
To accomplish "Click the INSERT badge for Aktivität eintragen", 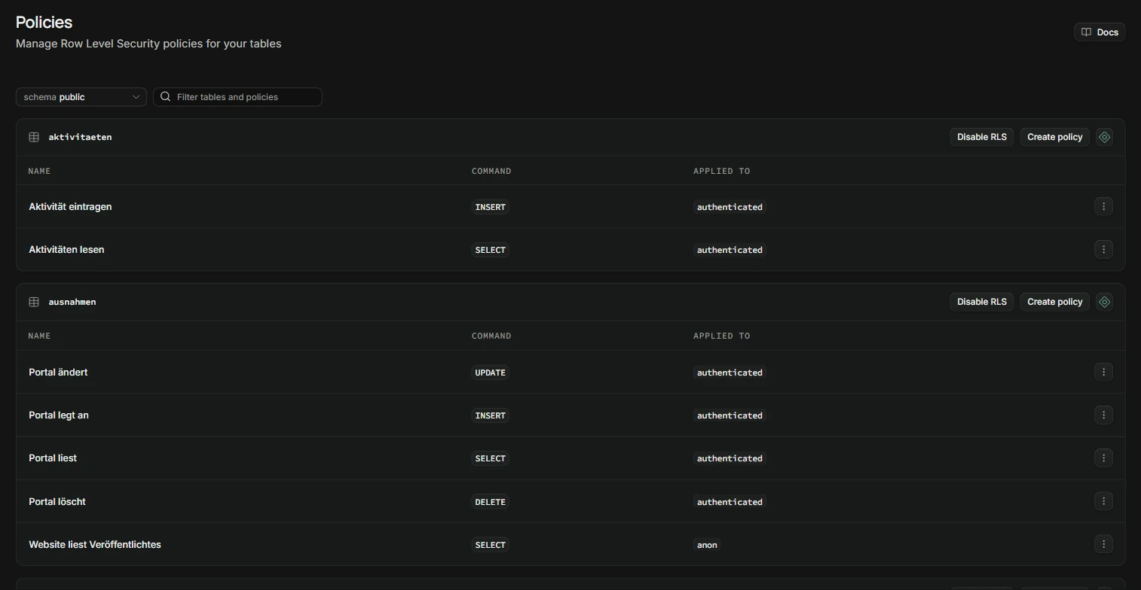I will tap(491, 207).
